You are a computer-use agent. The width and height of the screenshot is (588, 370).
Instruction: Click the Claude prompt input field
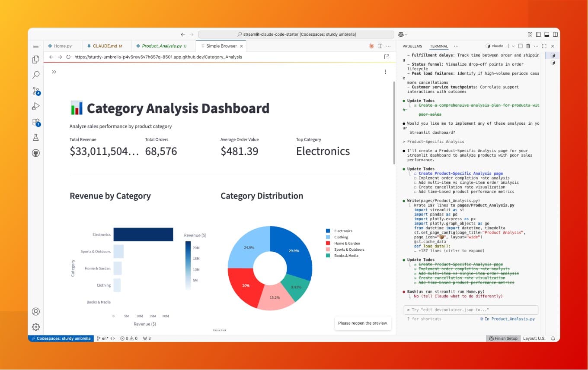click(x=471, y=310)
